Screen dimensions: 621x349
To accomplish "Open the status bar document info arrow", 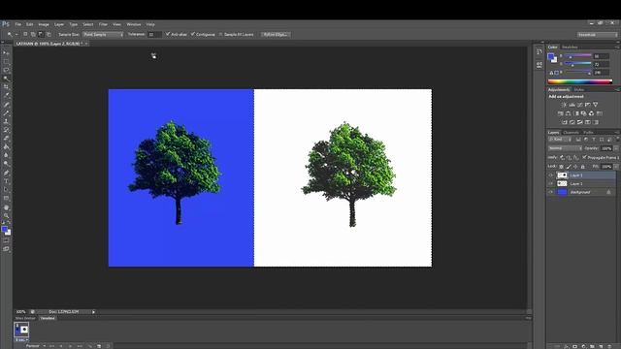I will pyautogui.click(x=93, y=312).
